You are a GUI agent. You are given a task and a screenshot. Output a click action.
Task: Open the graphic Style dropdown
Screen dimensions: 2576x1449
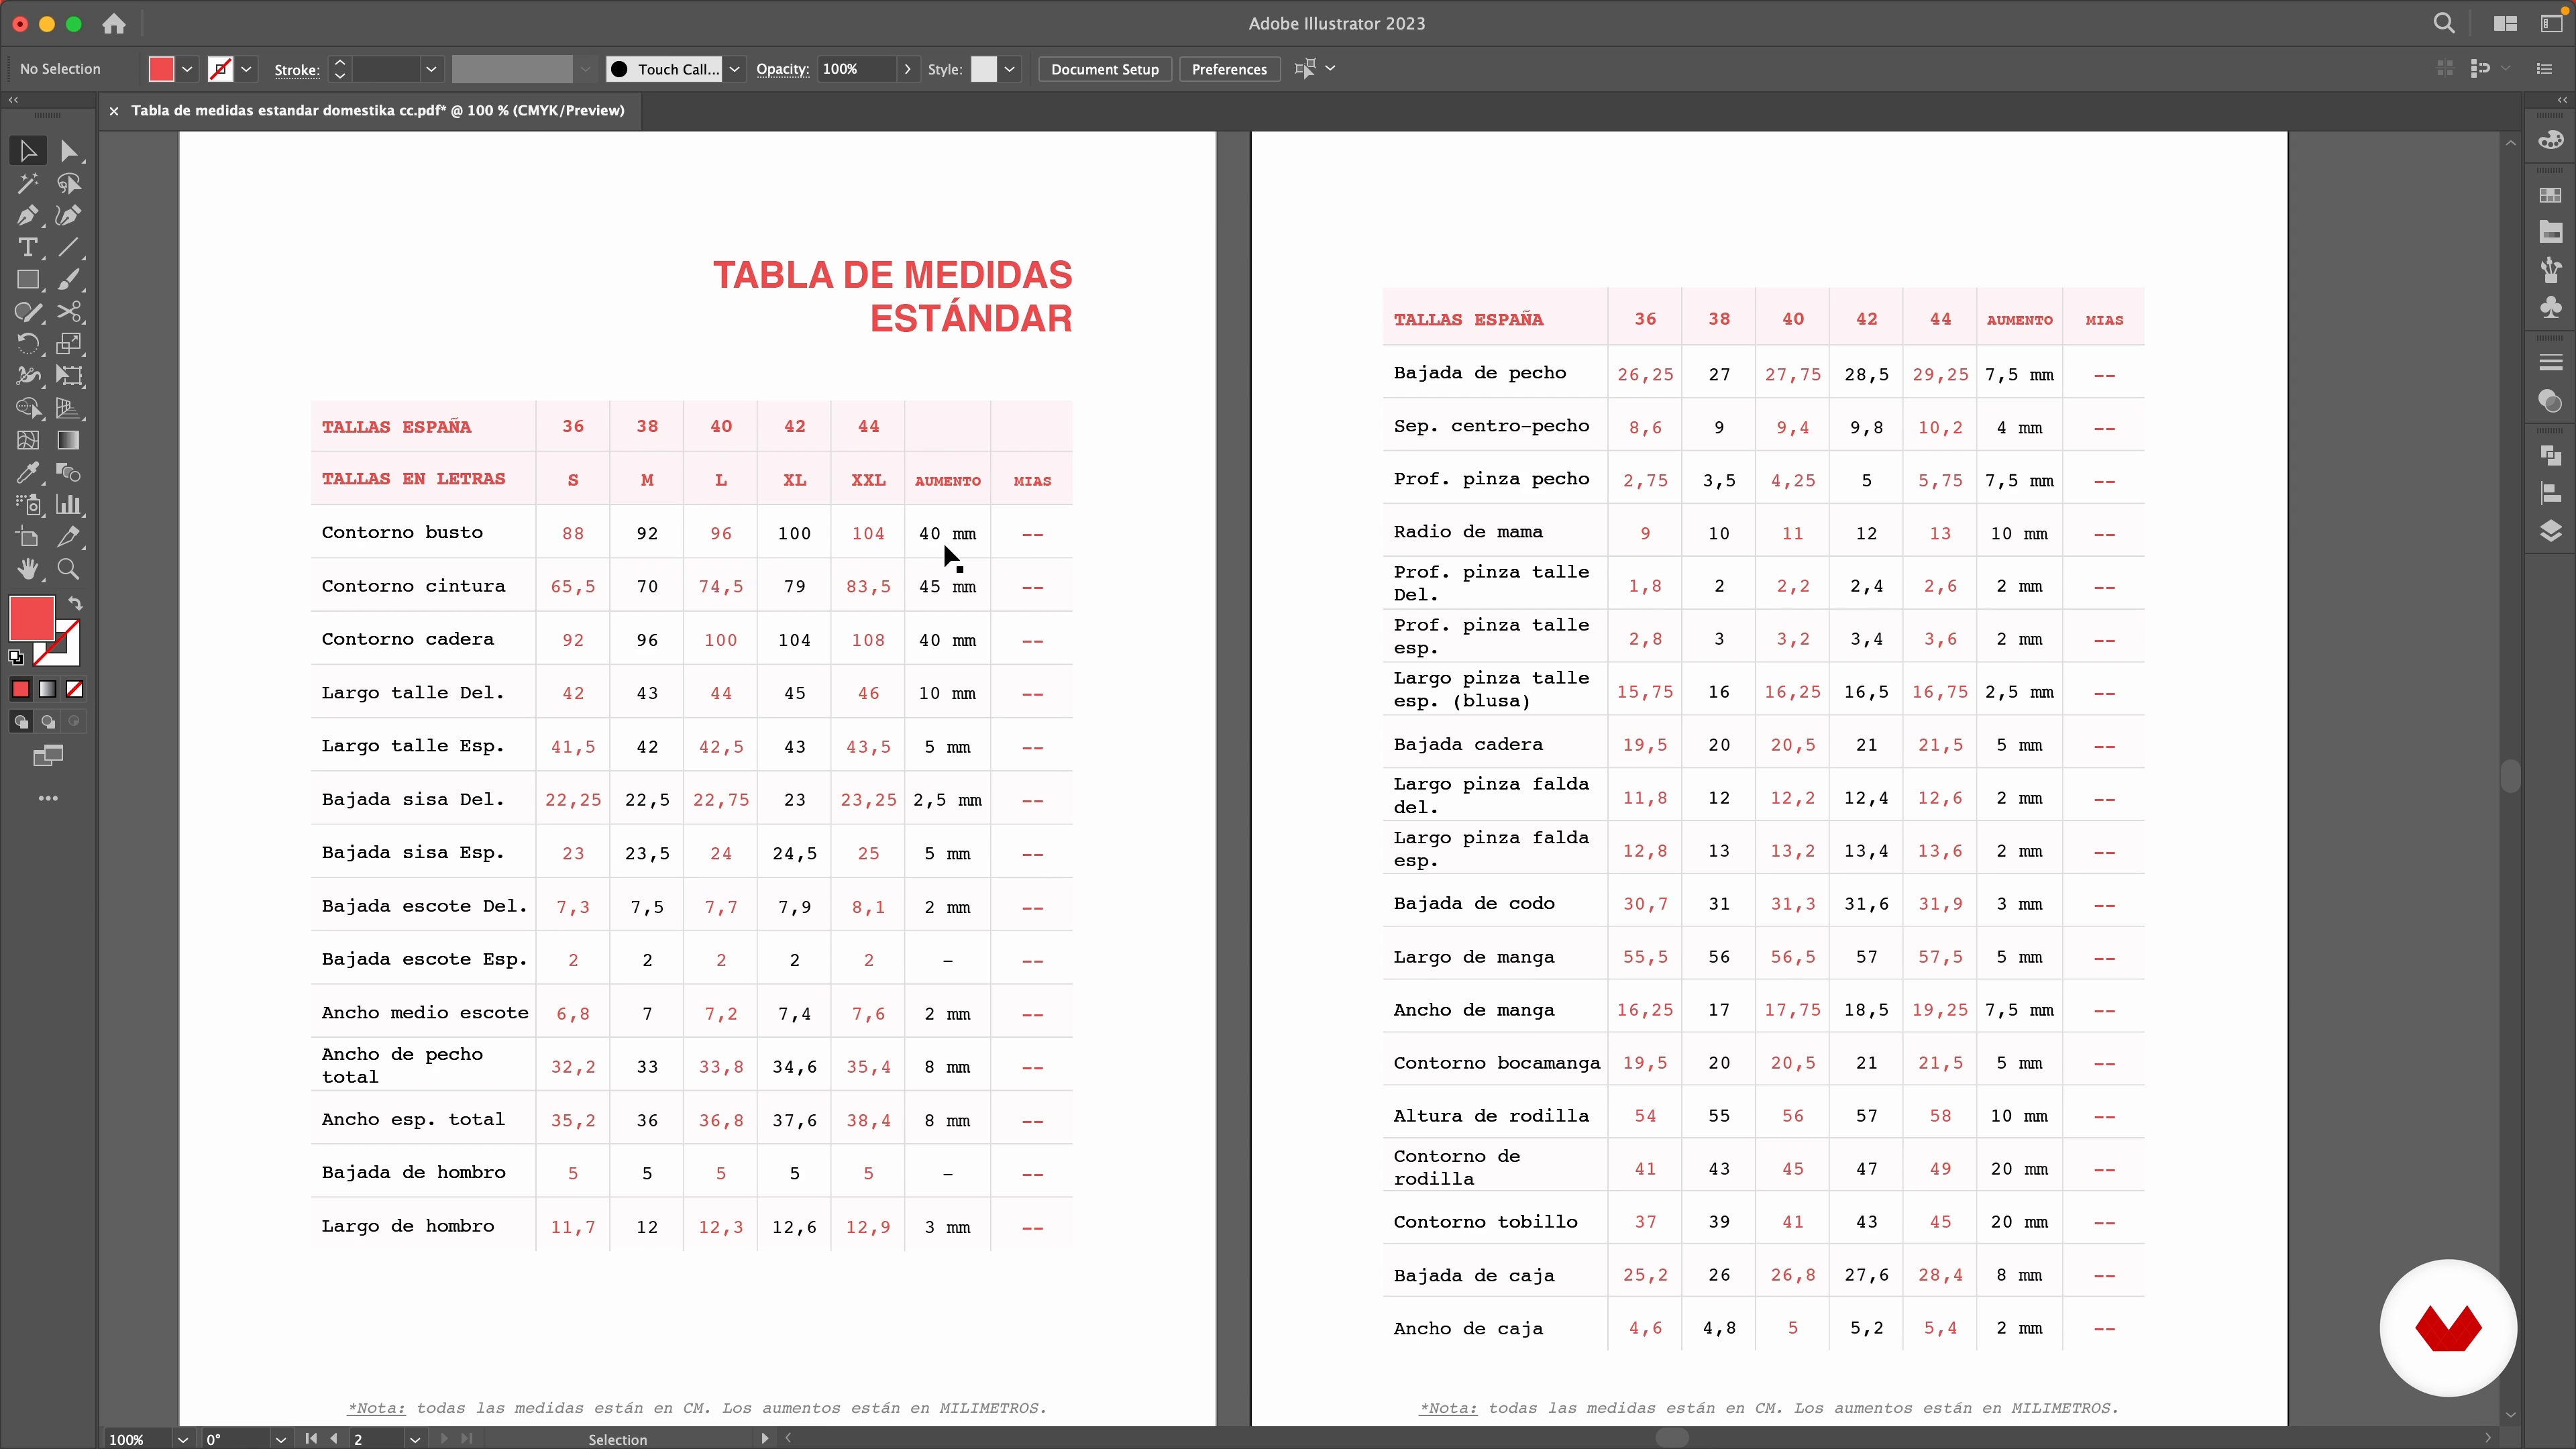pos(1009,69)
